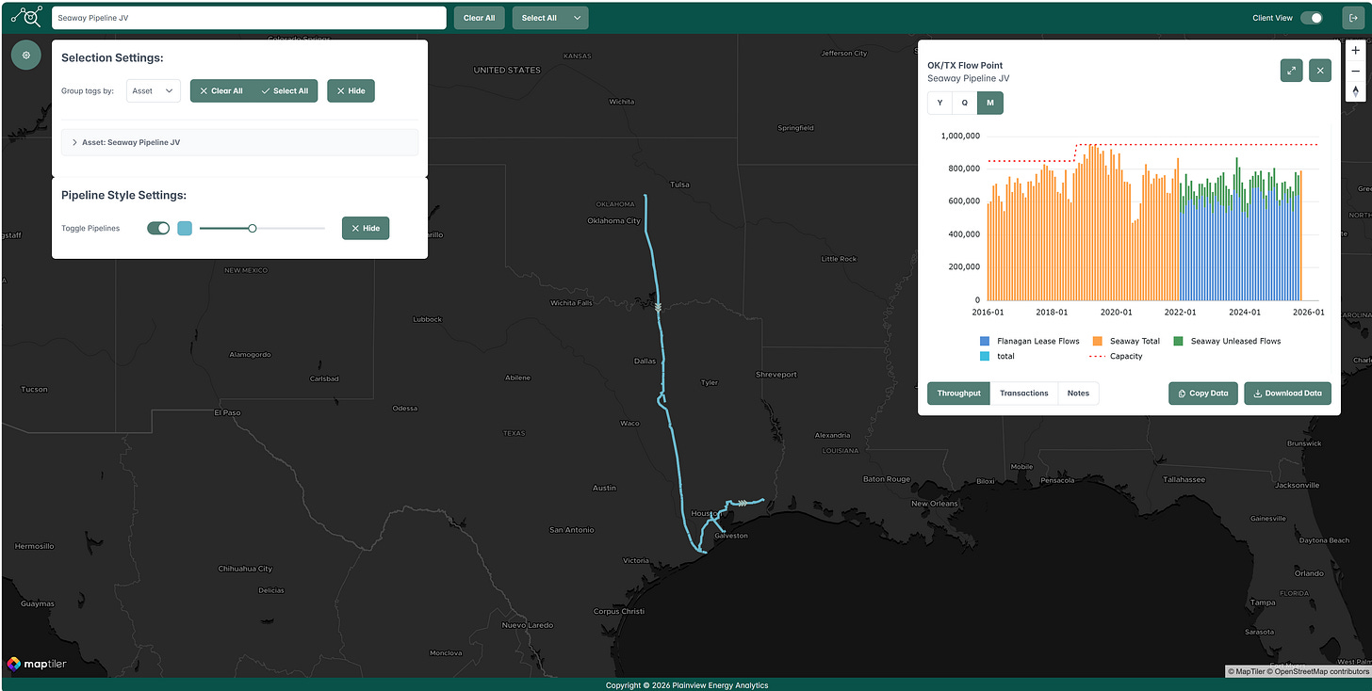
Task: Click Select All in Selection Settings
Action: (286, 91)
